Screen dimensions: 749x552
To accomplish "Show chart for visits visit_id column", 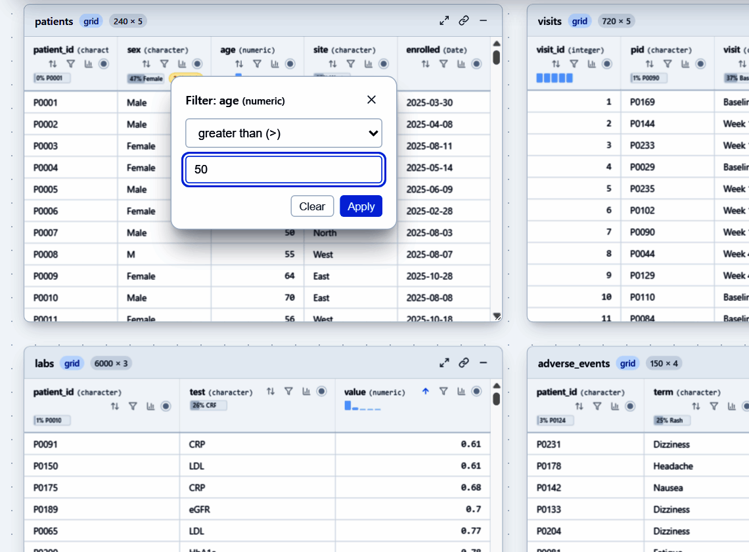I will tap(591, 64).
